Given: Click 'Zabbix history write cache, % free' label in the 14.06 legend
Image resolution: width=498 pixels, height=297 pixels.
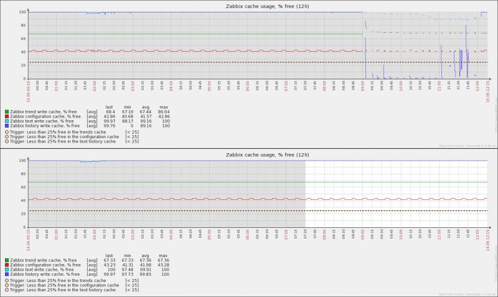Looking at the screenshot, I should 45,274.
